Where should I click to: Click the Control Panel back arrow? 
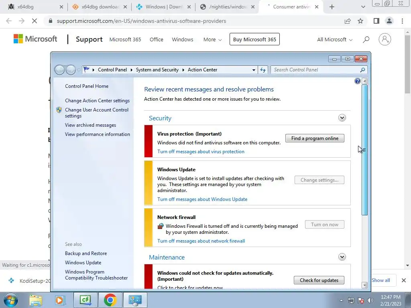[59, 70]
